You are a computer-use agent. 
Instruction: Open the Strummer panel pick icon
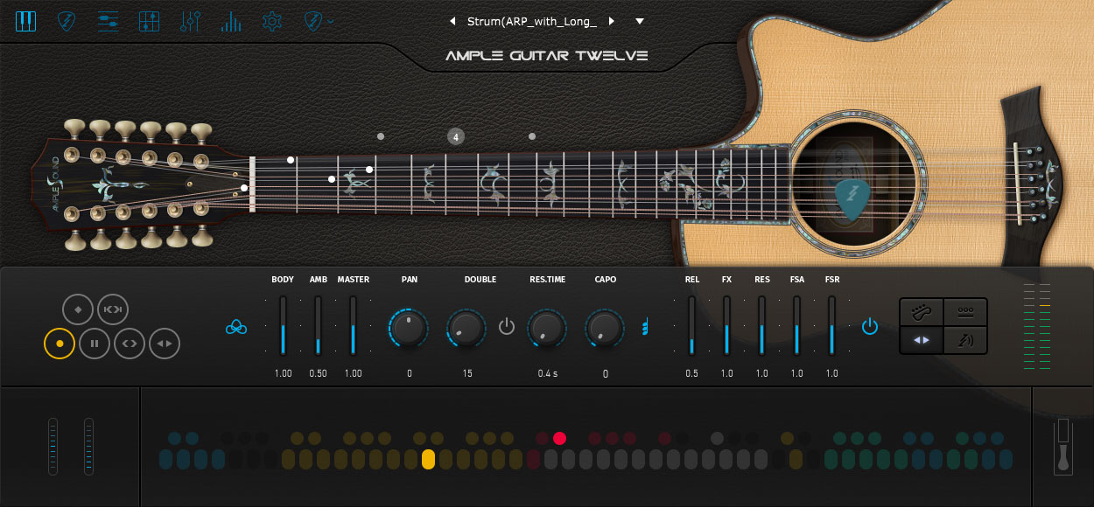(67, 21)
